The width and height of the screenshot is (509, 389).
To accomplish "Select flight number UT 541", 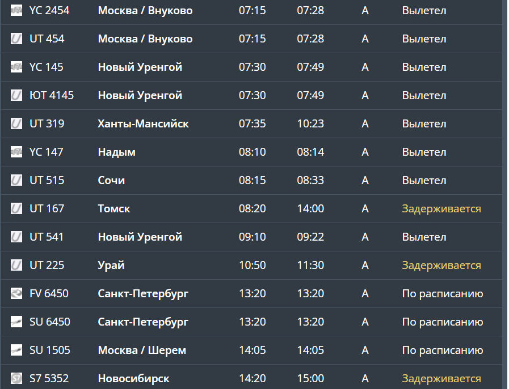I will click(47, 237).
